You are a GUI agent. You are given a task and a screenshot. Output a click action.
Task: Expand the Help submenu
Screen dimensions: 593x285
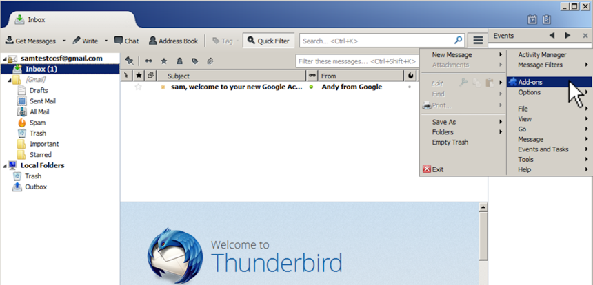point(549,169)
